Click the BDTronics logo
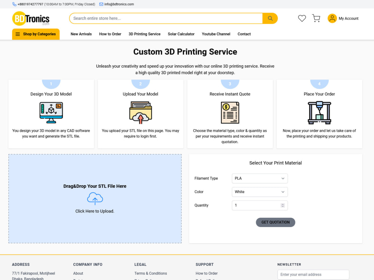The image size is (374, 280). tap(31, 18)
